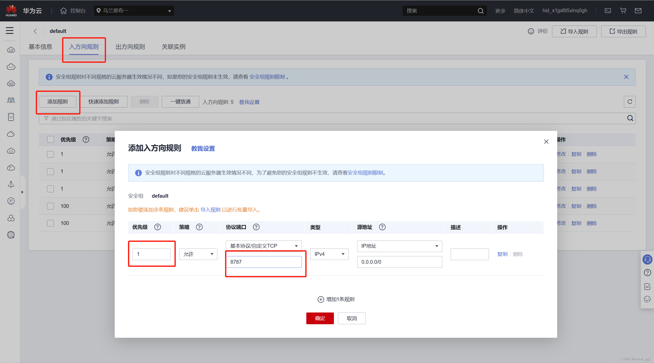Switch to the 基本信息 tab
Screen dimensions: 654x363
(40, 47)
